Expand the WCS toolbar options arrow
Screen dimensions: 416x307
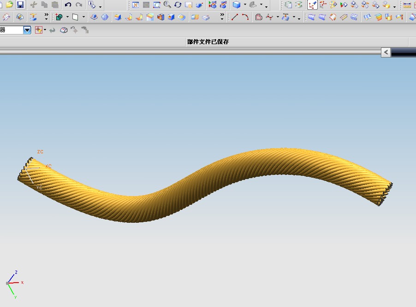(x=394, y=6)
